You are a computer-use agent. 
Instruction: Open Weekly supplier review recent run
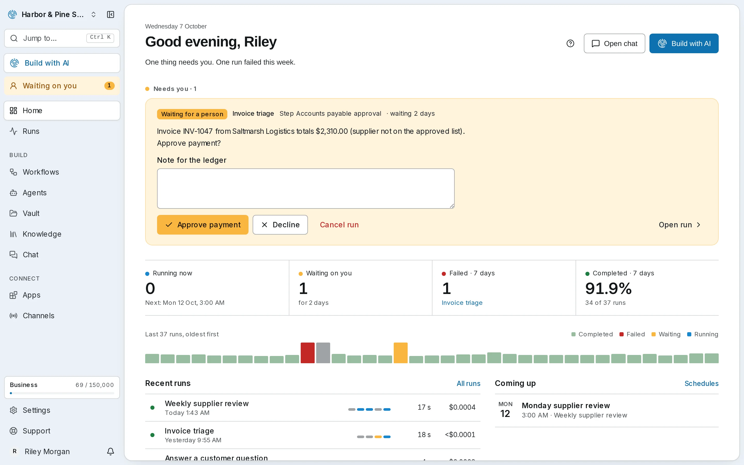point(313,408)
